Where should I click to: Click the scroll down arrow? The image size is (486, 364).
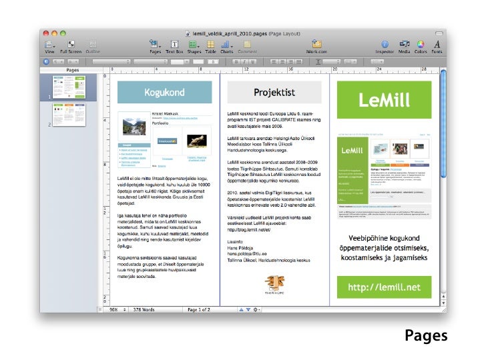coord(443,303)
